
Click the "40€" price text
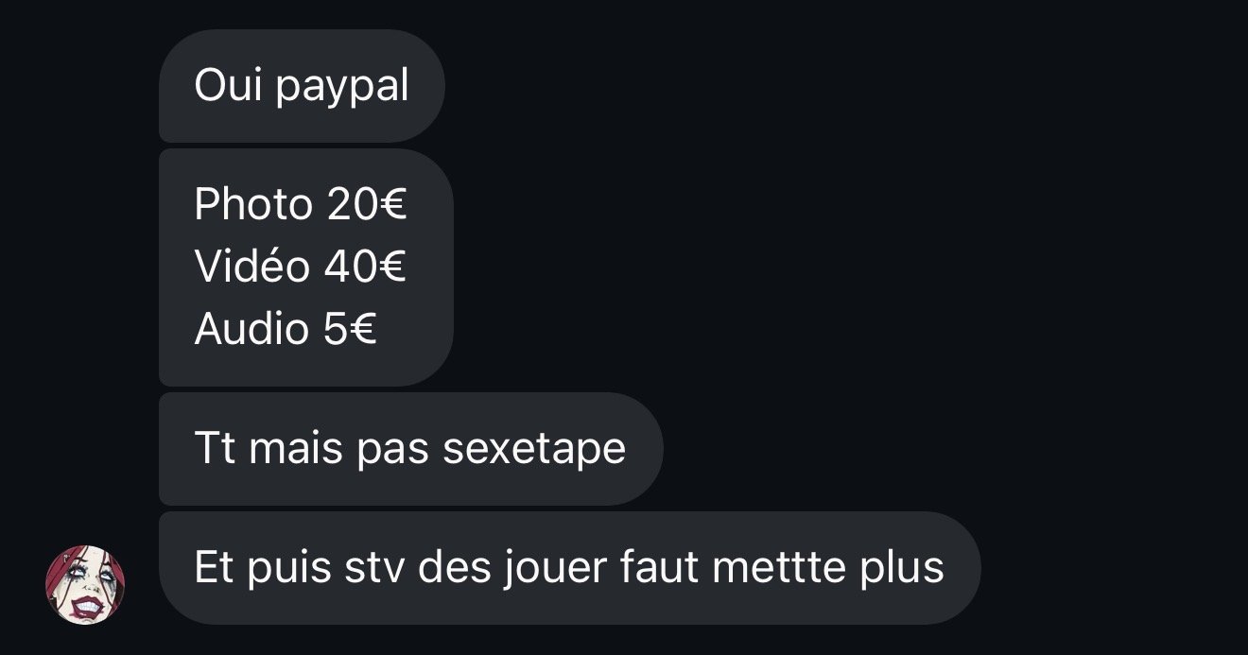[x=365, y=267]
